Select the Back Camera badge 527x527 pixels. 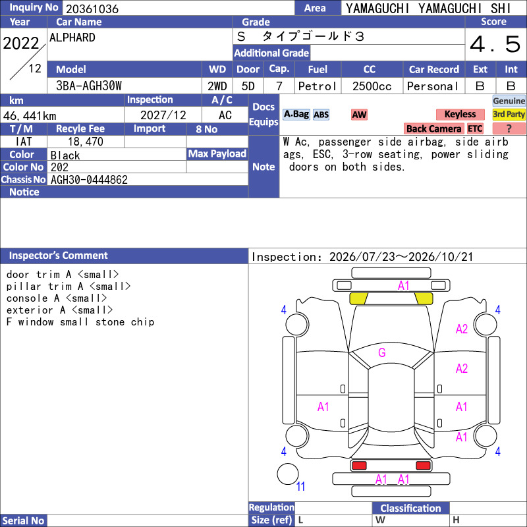433,128
